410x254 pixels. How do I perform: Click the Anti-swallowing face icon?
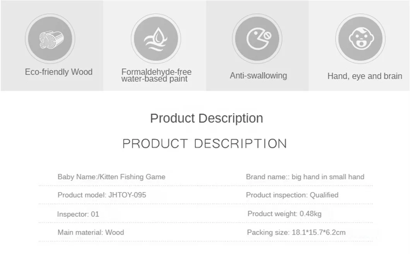[258, 38]
